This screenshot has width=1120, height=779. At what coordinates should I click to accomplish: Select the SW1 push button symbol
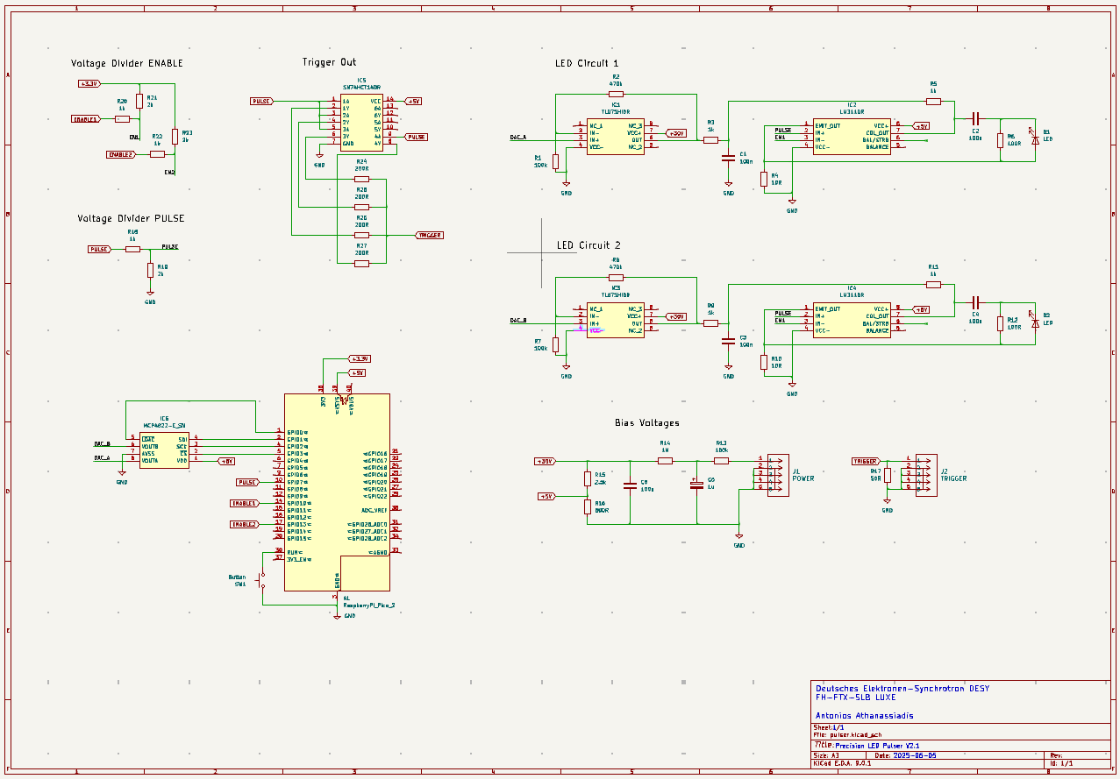tap(262, 581)
